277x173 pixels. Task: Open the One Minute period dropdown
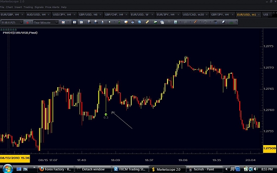click(x=57, y=22)
